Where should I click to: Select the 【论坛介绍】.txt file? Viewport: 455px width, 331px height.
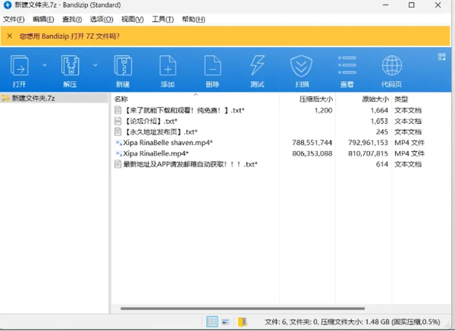(150, 121)
